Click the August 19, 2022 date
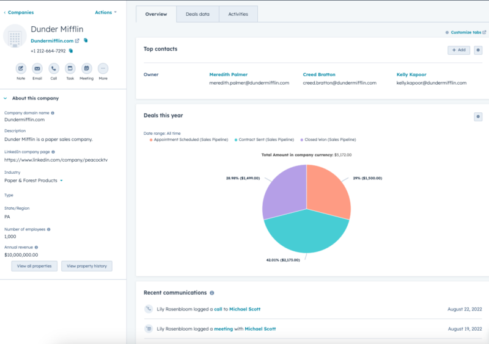Screen dimensions: 489x344 (x=465, y=329)
